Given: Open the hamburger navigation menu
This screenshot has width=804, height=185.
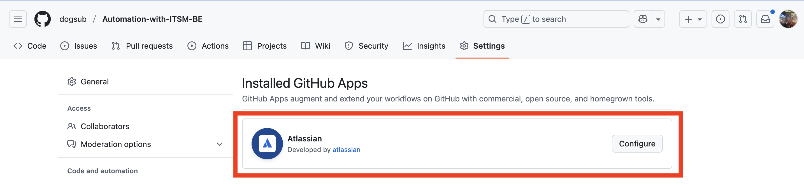Looking at the screenshot, I should tap(18, 19).
